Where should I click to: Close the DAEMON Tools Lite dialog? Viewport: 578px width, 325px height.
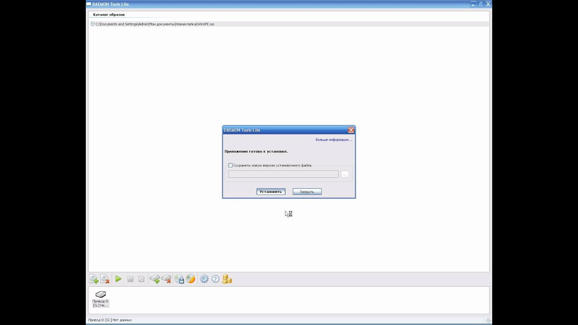(x=351, y=130)
